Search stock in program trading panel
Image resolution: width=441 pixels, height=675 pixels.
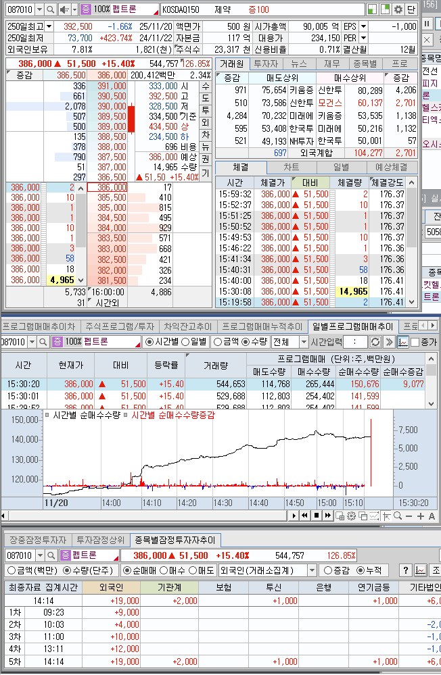pyautogui.click(x=43, y=342)
